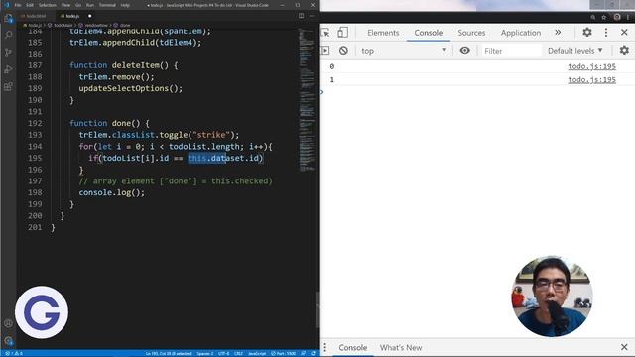This screenshot has width=635, height=357.
Task: Click the editor vertical scrollbar thumb
Action: click(317, 309)
